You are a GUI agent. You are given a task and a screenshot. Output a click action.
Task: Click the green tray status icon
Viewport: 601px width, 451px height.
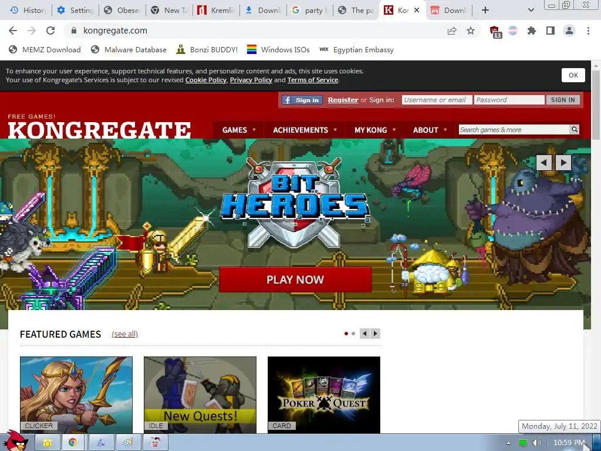click(522, 443)
